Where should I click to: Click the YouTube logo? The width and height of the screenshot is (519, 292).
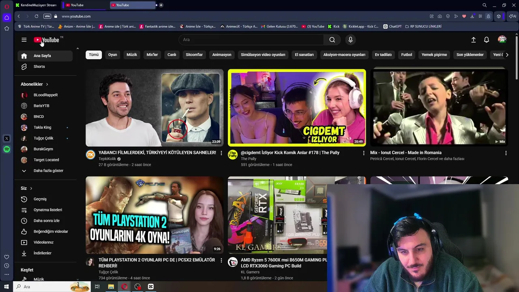click(47, 40)
